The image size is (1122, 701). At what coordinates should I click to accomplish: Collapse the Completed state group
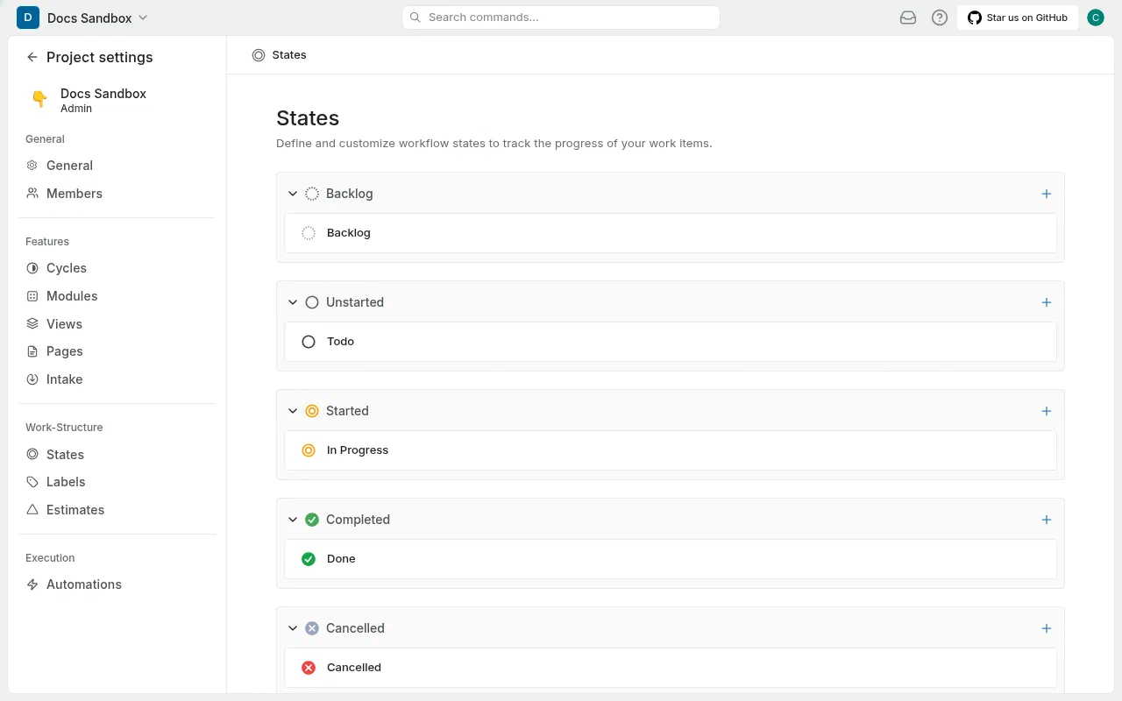293,520
